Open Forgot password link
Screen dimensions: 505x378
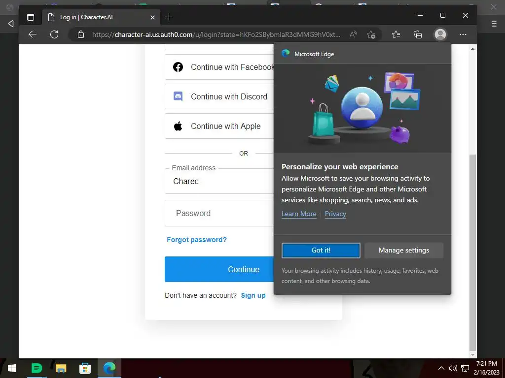pos(197,240)
